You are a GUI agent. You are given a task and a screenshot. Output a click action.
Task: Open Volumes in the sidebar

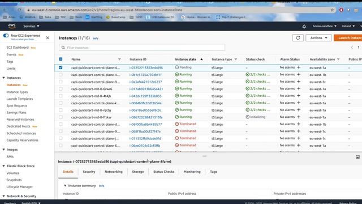point(12,173)
